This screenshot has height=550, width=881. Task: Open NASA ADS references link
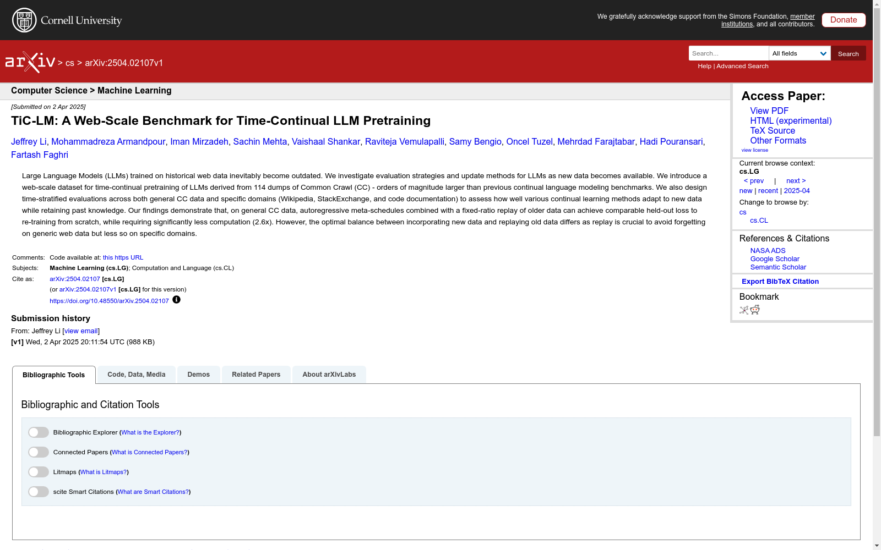point(768,251)
